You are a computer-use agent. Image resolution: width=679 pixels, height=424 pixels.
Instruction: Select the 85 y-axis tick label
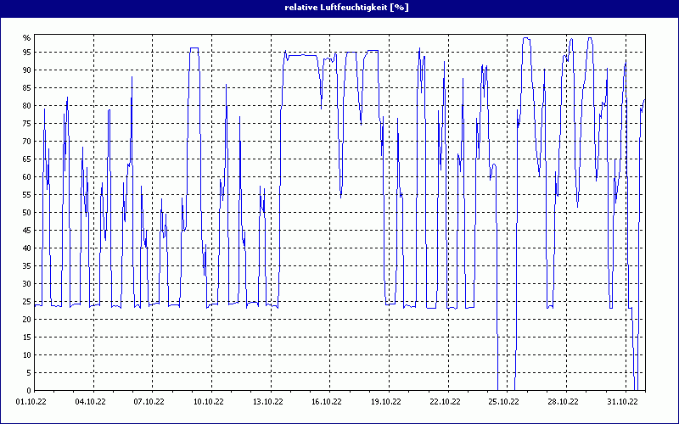point(26,88)
